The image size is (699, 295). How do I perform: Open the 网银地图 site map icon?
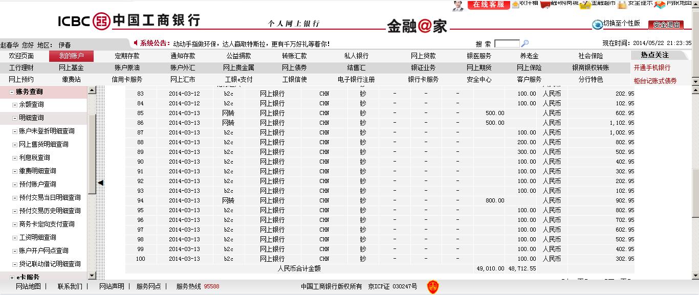(660, 5)
